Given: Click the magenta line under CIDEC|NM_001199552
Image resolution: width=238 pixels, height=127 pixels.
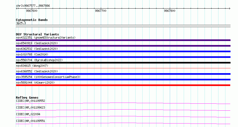Looking at the screenshot, I should [123, 103].
